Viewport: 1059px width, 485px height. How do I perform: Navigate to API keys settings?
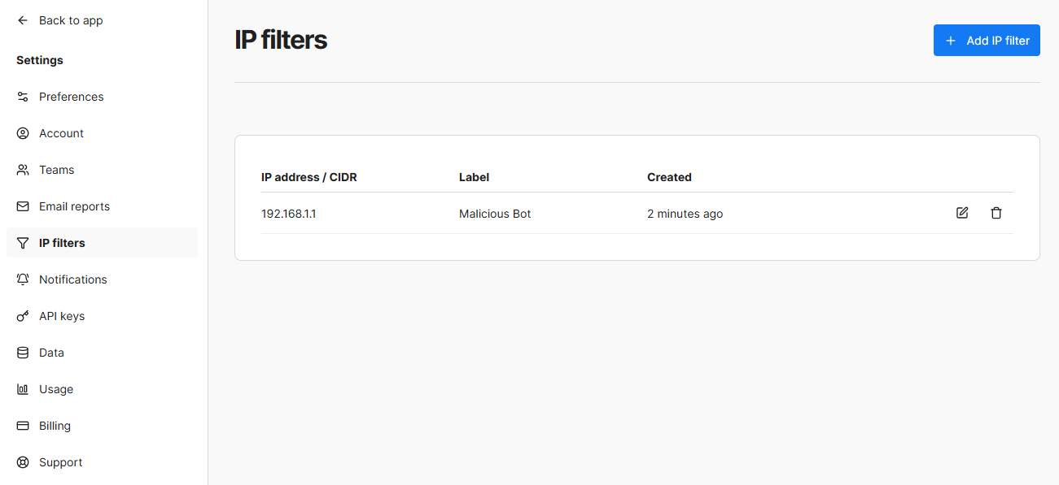point(62,316)
